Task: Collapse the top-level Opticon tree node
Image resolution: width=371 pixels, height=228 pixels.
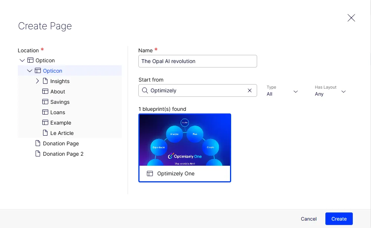Action: [x=22, y=60]
